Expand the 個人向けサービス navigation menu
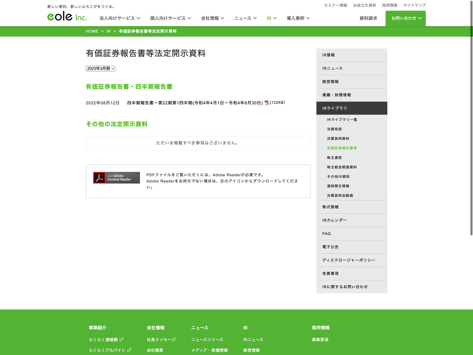Viewport: 473px width, 355px height. click(171, 18)
